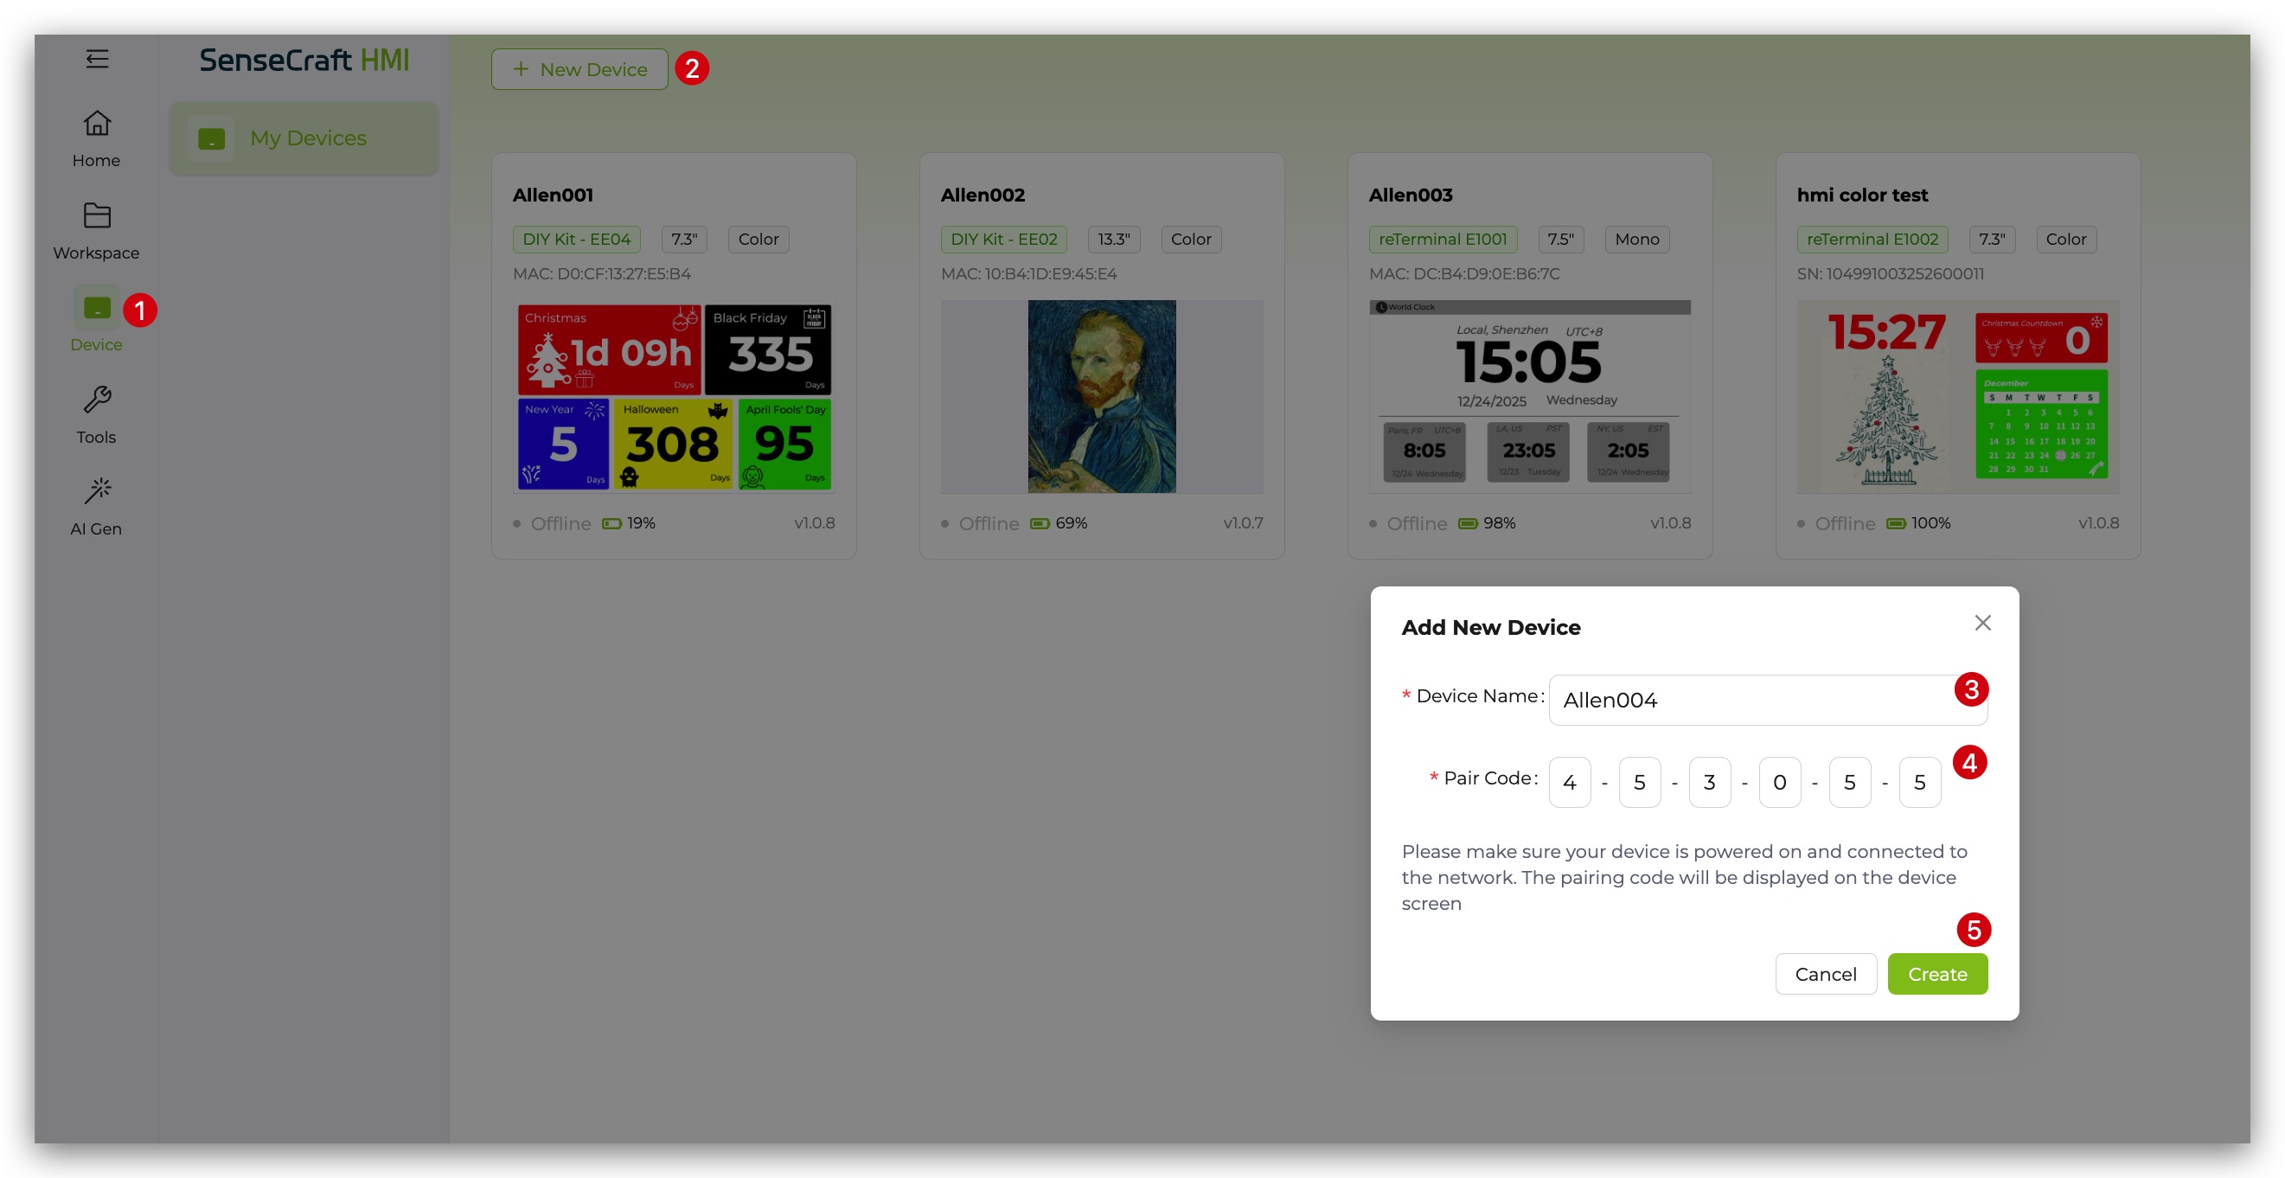Open the Home section icon
The image size is (2285, 1178).
[x=97, y=124]
